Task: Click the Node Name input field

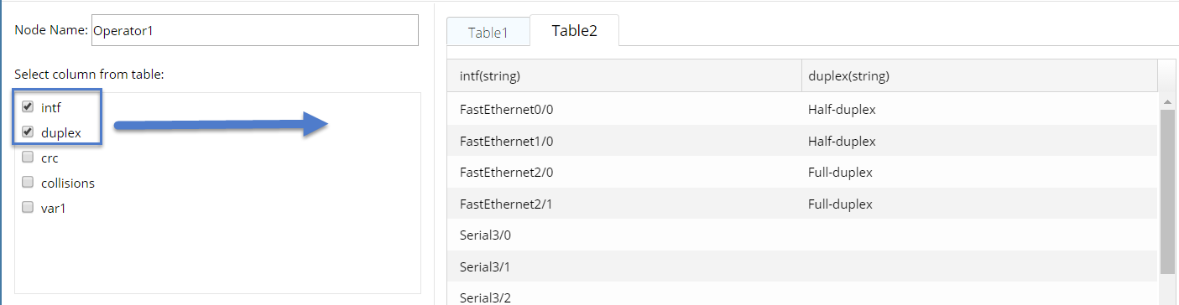Action: coord(254,30)
